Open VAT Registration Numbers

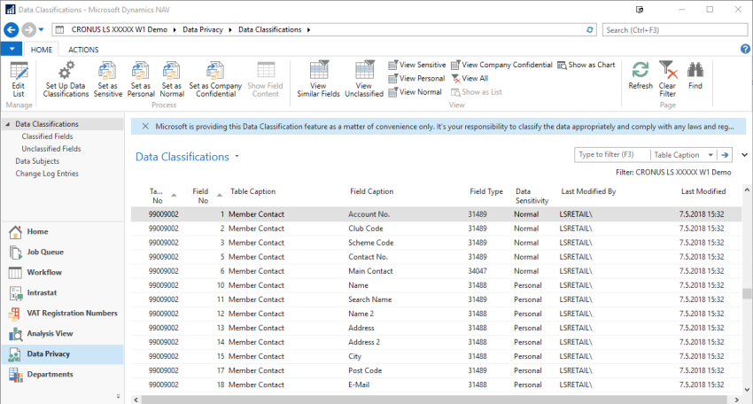62,314
